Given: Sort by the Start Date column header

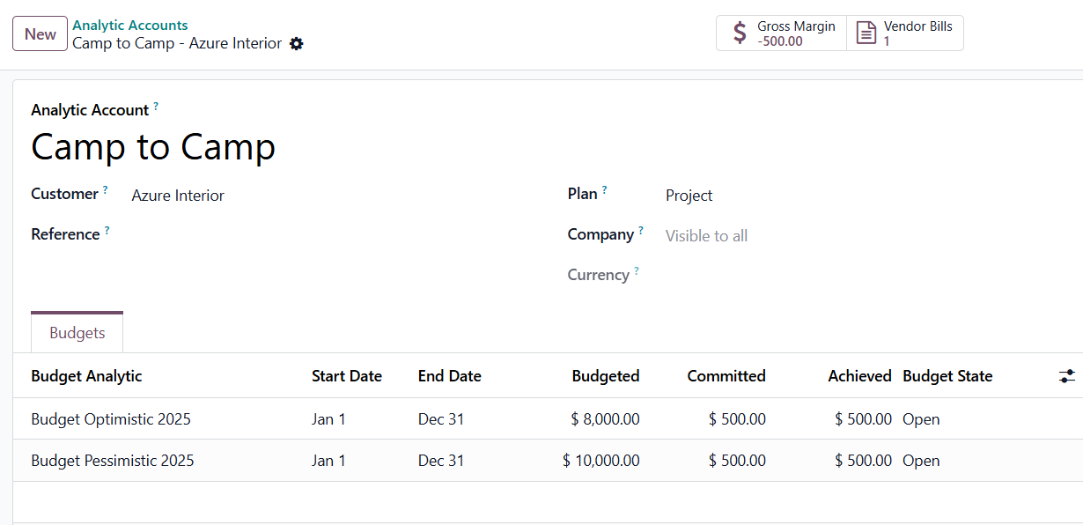Looking at the screenshot, I should (x=347, y=376).
